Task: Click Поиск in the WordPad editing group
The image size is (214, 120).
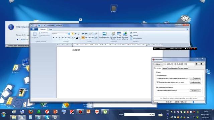Action: pos(134,33)
